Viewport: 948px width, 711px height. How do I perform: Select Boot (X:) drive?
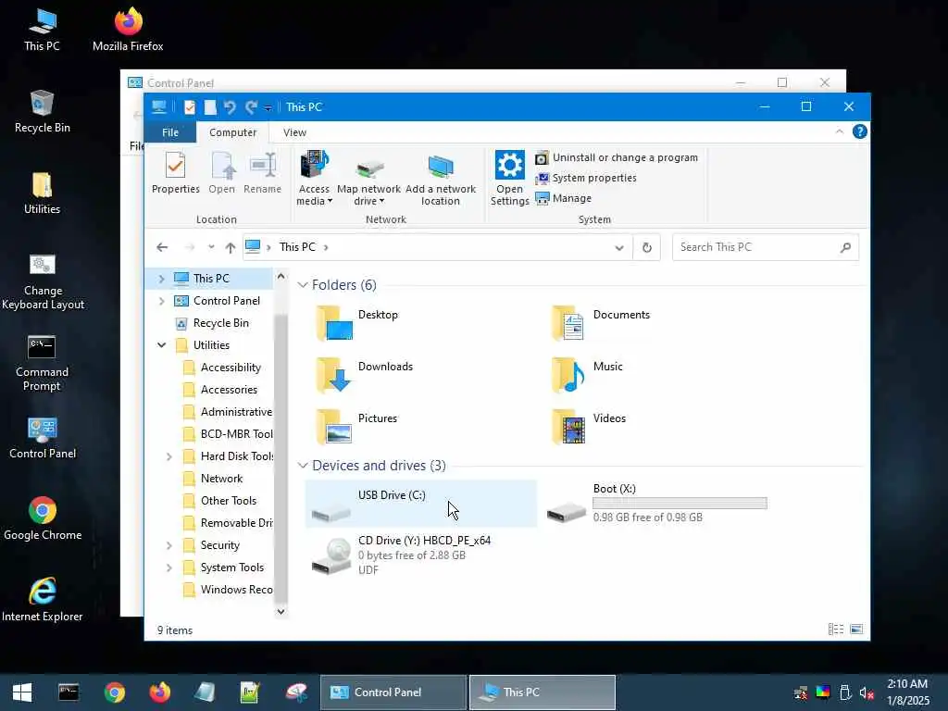click(x=656, y=504)
